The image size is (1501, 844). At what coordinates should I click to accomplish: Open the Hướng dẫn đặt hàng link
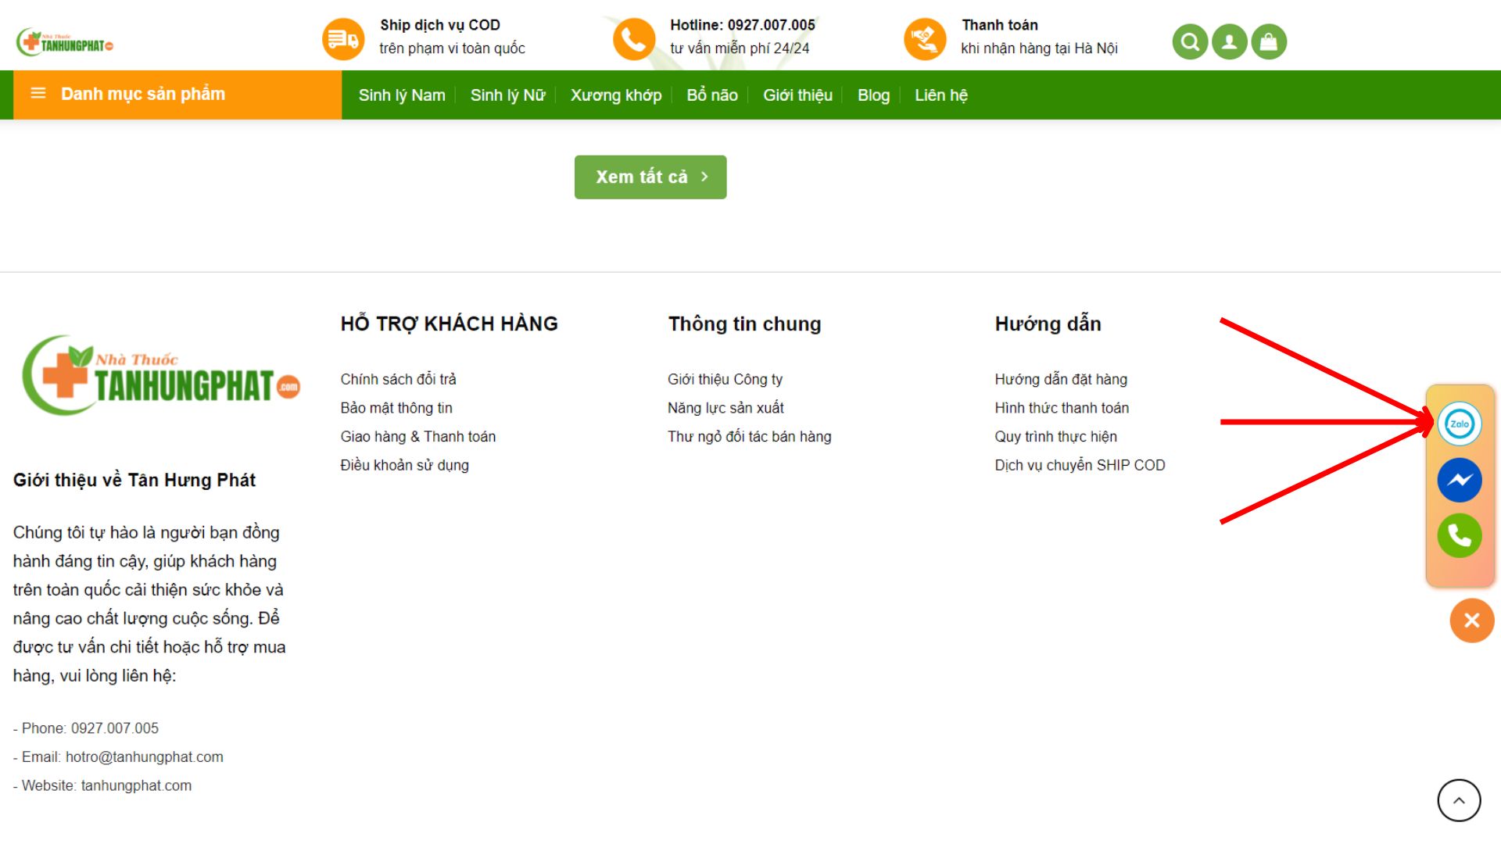[x=1061, y=379]
